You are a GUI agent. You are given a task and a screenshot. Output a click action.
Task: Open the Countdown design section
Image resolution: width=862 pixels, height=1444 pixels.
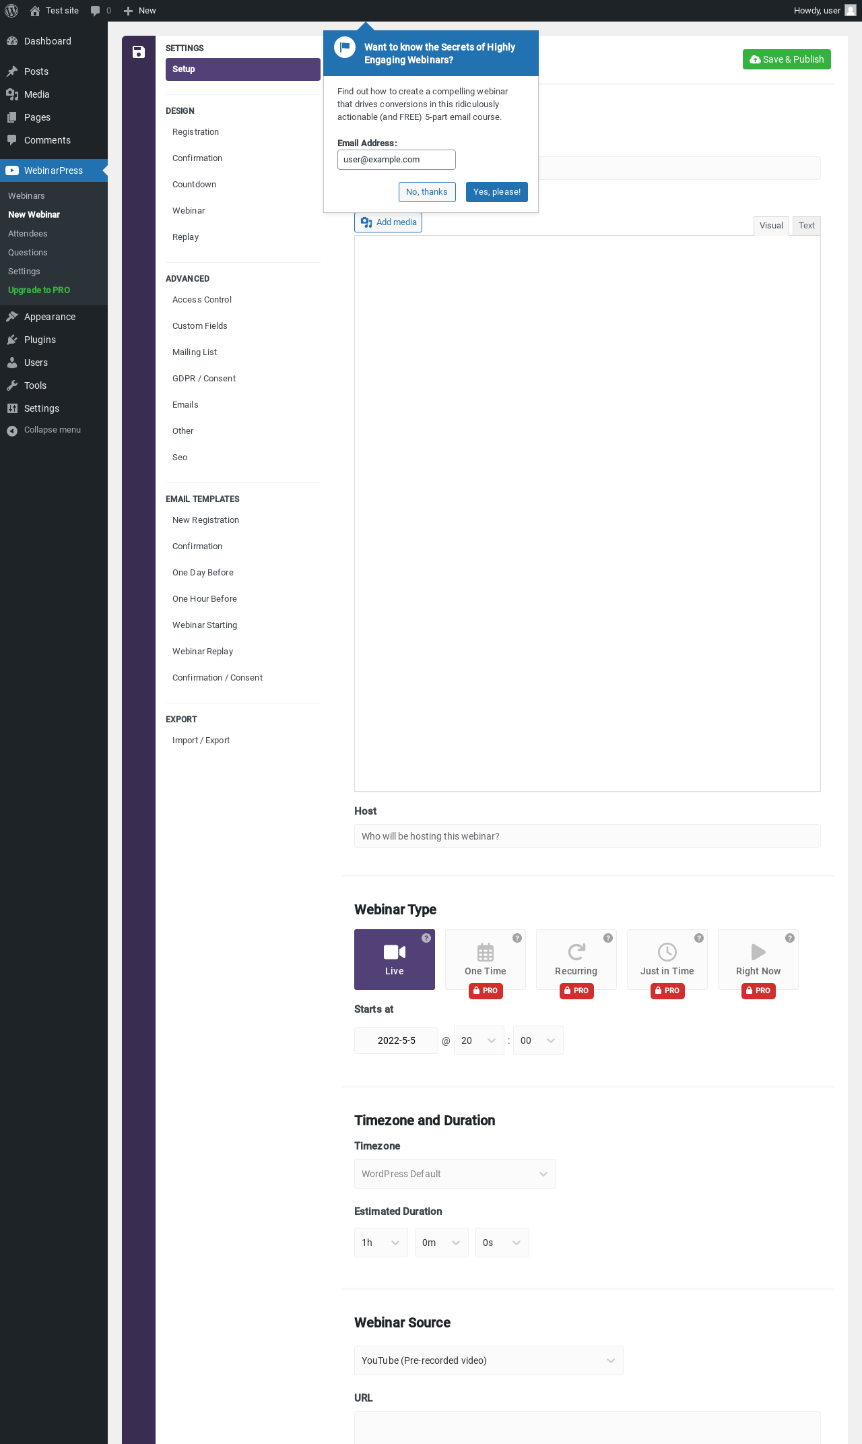[x=243, y=185]
